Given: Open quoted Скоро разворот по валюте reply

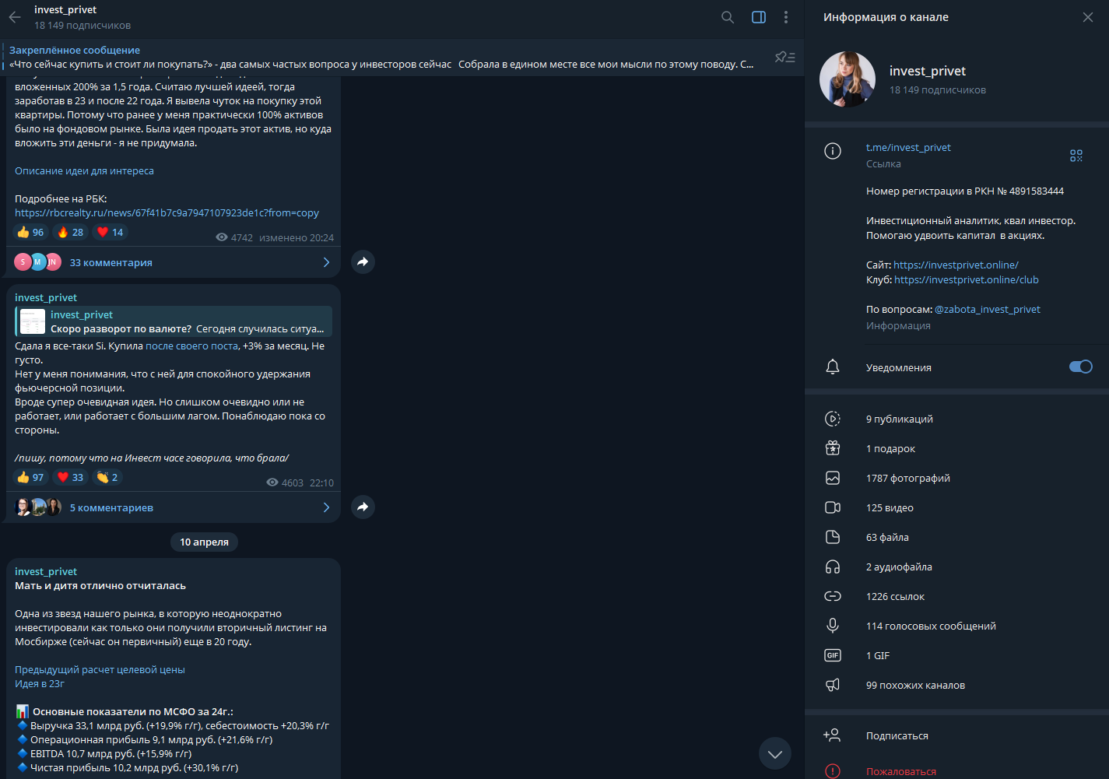Looking at the screenshot, I should (174, 321).
